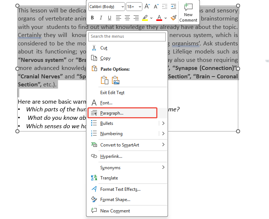The image size is (269, 219).
Task: Open Font... dialog from context menu
Action: 127,103
